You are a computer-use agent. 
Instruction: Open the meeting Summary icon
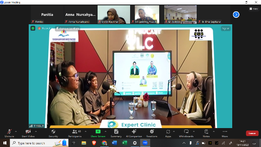[116, 131]
